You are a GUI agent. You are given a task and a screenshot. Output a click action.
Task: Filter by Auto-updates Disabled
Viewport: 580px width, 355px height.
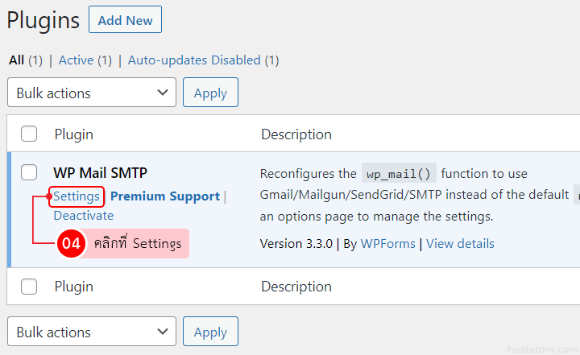coord(194,60)
